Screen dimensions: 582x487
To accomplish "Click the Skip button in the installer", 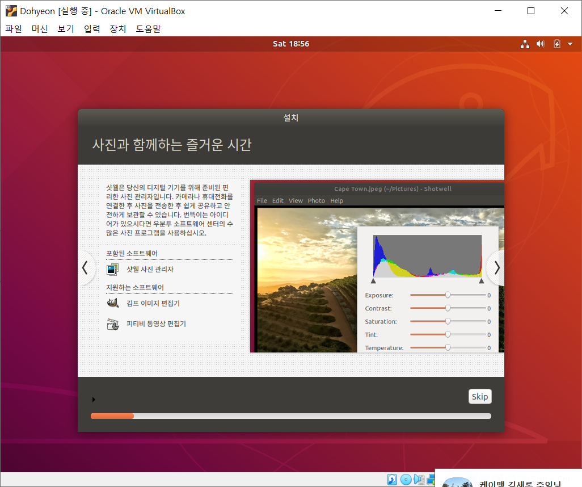I will [x=480, y=396].
